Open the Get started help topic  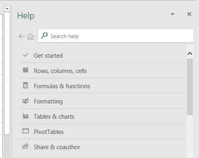point(102,56)
